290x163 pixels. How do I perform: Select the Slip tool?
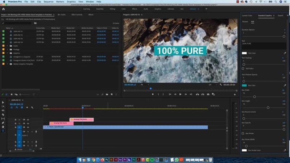click(3, 119)
